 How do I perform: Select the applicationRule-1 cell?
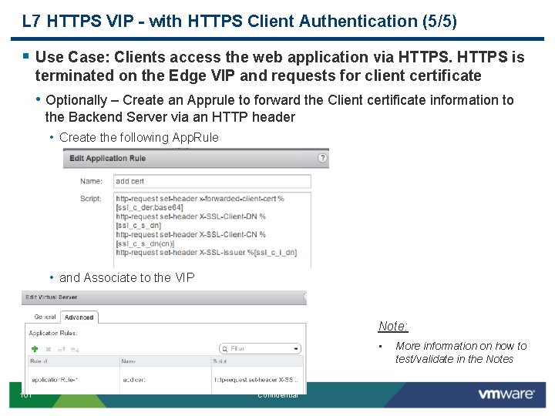coord(74,380)
